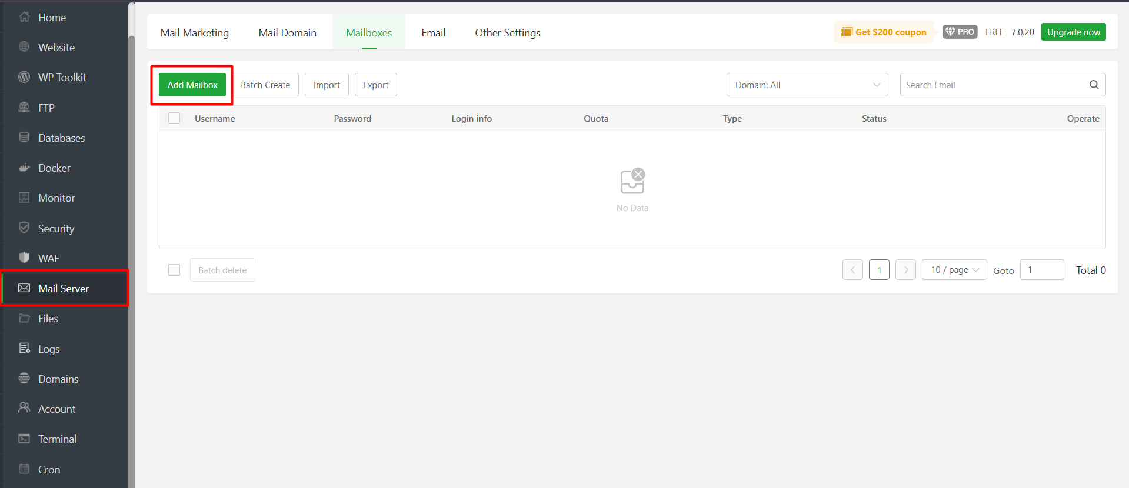Screen dimensions: 1129x488
Task: Click the Username column header
Action: pyautogui.click(x=215, y=118)
